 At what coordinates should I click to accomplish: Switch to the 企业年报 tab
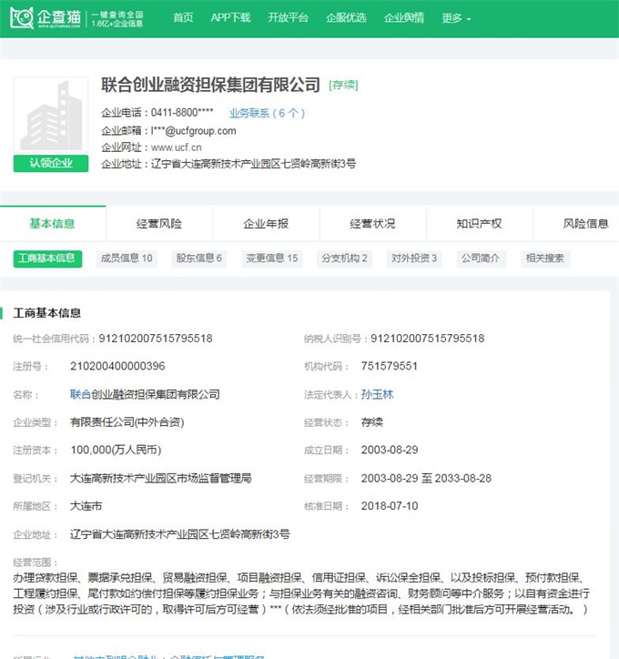click(x=266, y=224)
